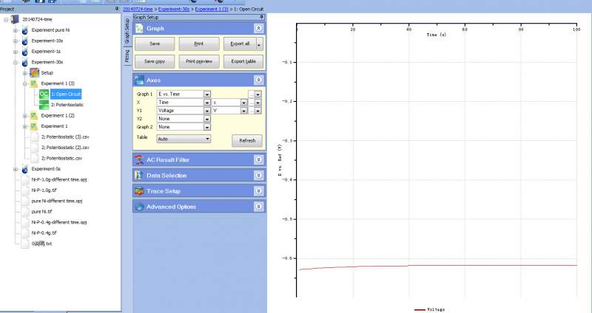Collapse the Axes section chevron
Image resolution: width=592 pixels, height=313 pixels.
click(258, 80)
